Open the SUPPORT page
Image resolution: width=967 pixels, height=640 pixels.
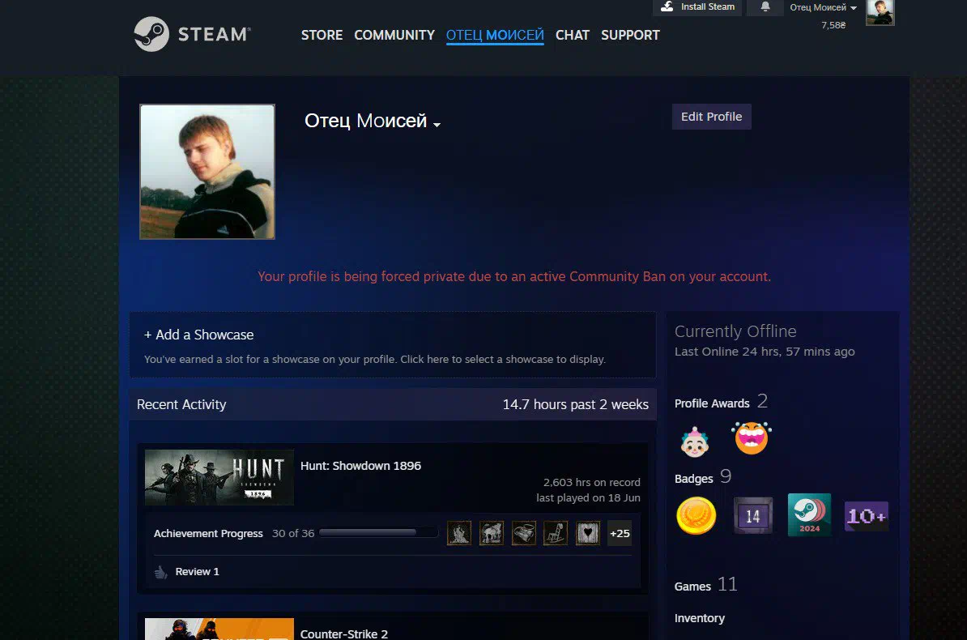(x=630, y=35)
